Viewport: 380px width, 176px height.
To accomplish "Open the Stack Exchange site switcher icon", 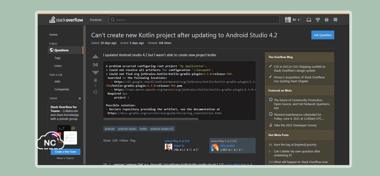I will point(335,20).
